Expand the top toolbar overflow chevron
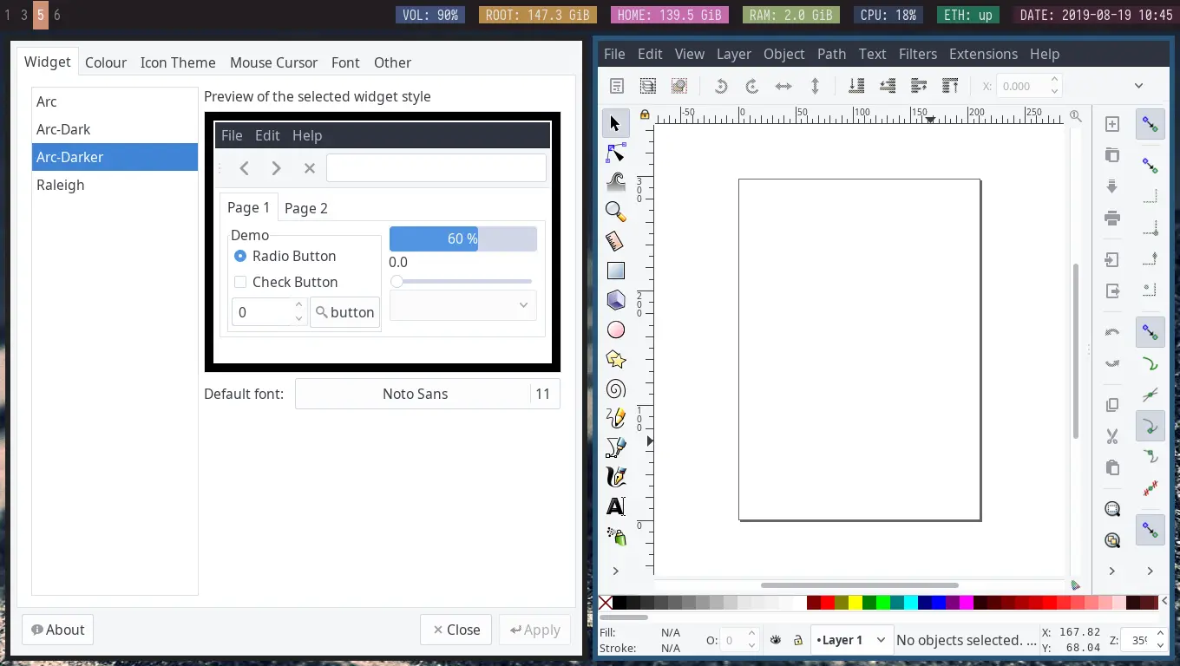This screenshot has width=1180, height=666. point(1138,86)
